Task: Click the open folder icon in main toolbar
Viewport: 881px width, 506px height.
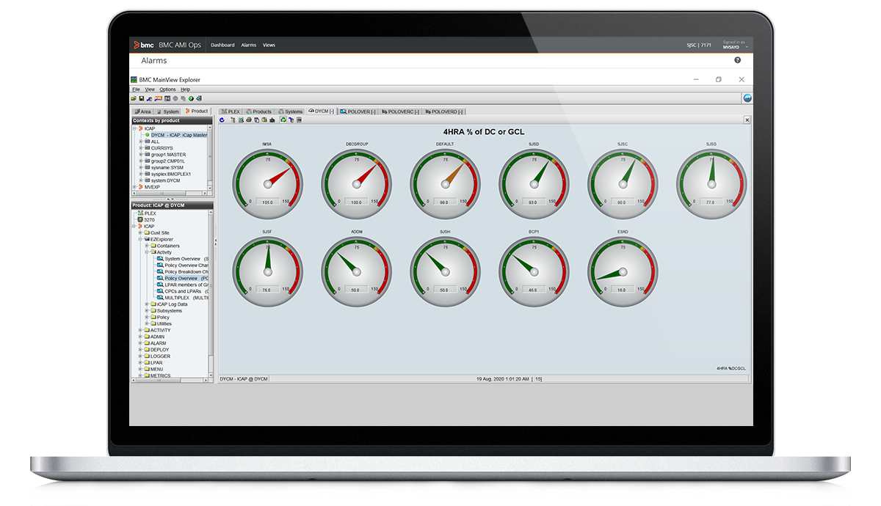Action: click(134, 98)
